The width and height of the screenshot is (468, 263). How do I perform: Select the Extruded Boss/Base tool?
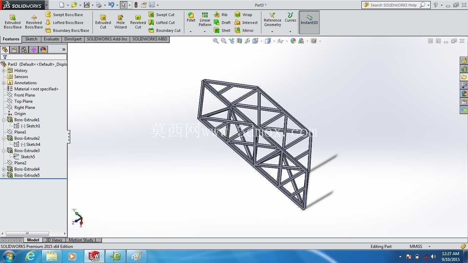coord(13,22)
